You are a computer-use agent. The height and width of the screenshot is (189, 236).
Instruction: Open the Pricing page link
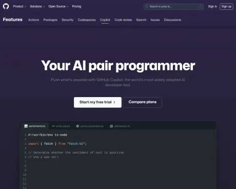[x=76, y=7]
